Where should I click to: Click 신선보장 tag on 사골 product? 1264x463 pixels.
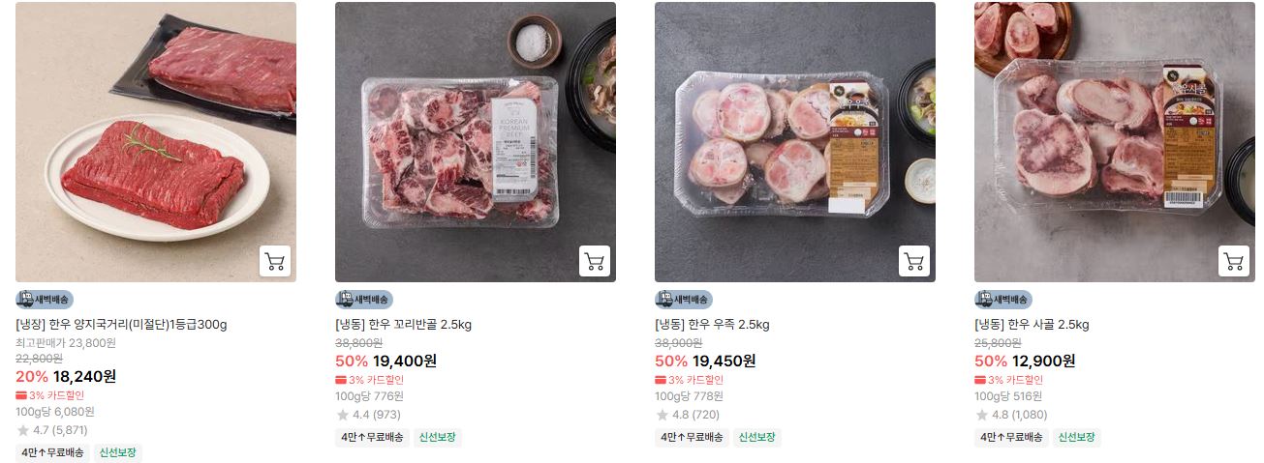coord(1077,438)
